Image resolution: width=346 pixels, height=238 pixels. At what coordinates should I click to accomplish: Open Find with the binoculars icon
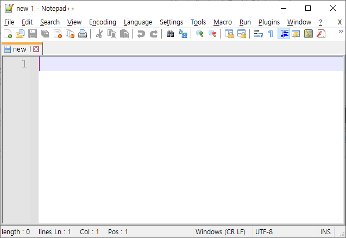(x=170, y=34)
